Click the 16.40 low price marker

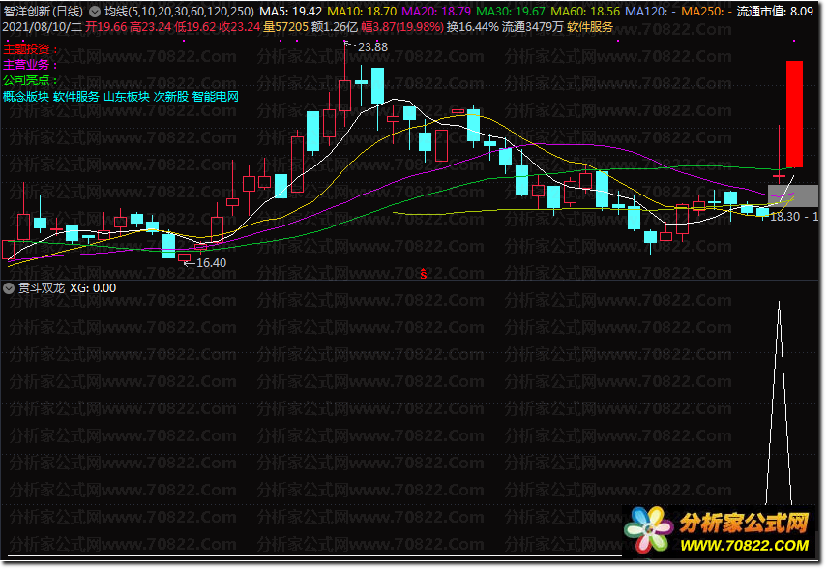coord(211,263)
